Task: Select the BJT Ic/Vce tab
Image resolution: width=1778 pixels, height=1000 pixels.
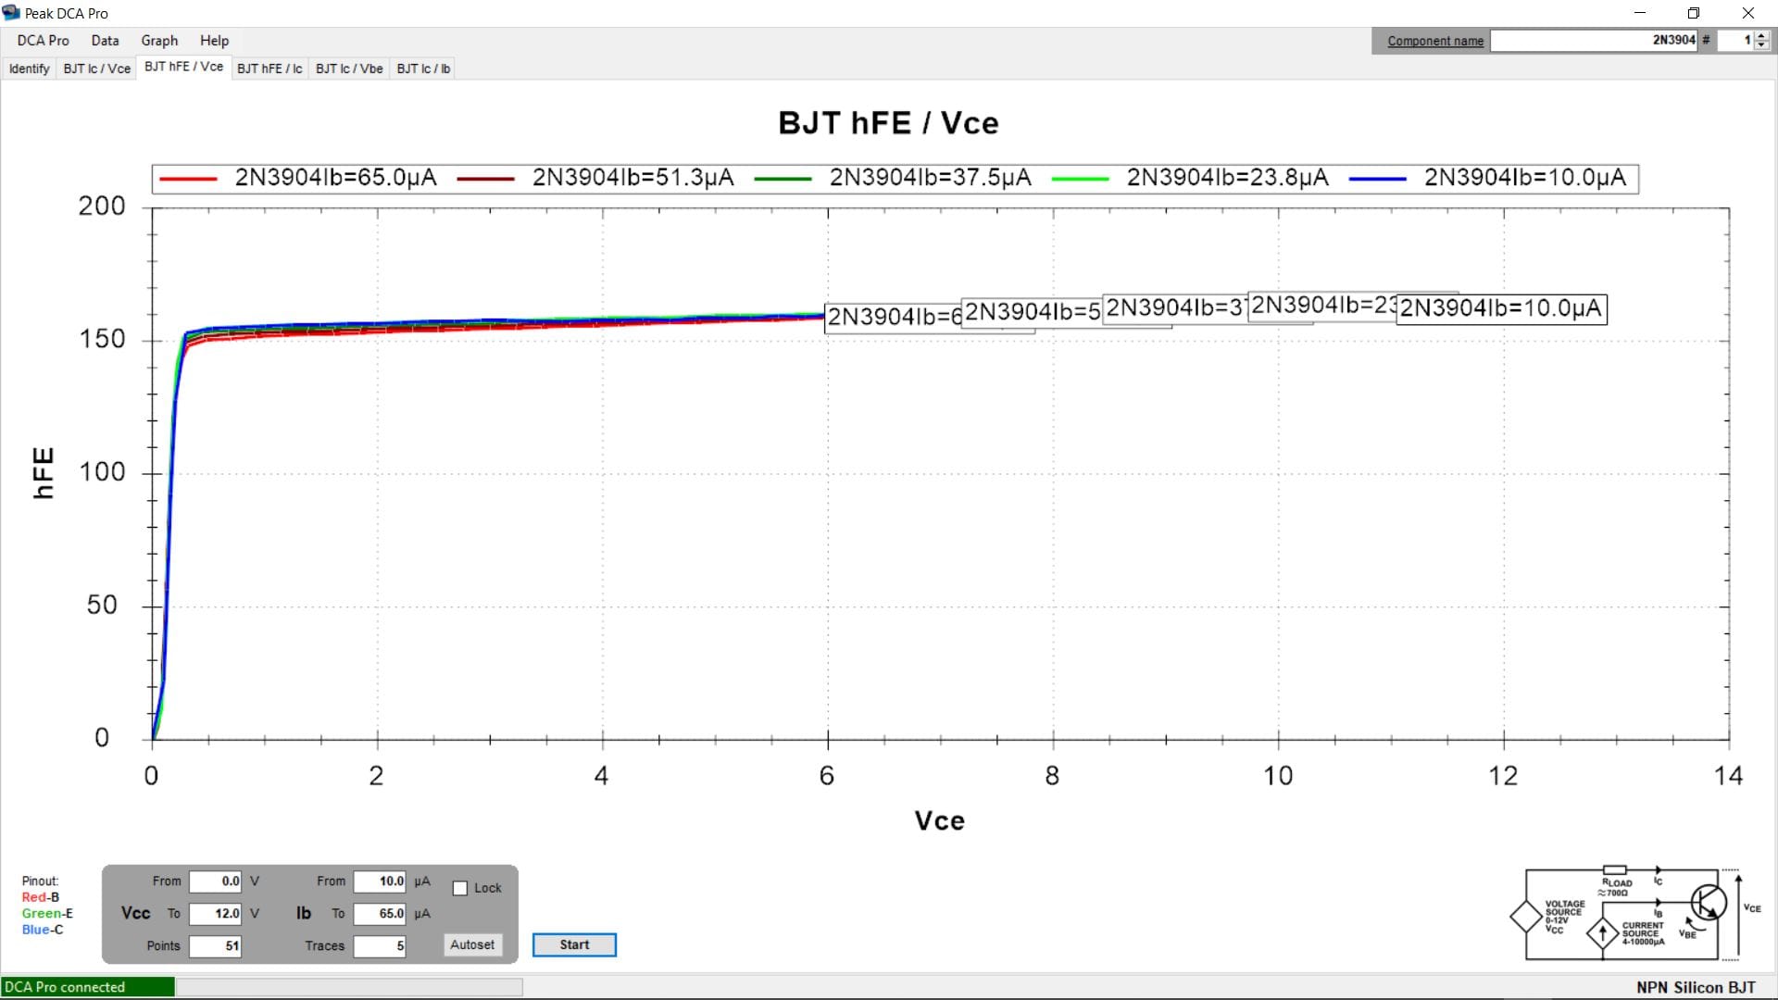Action: pyautogui.click(x=96, y=69)
